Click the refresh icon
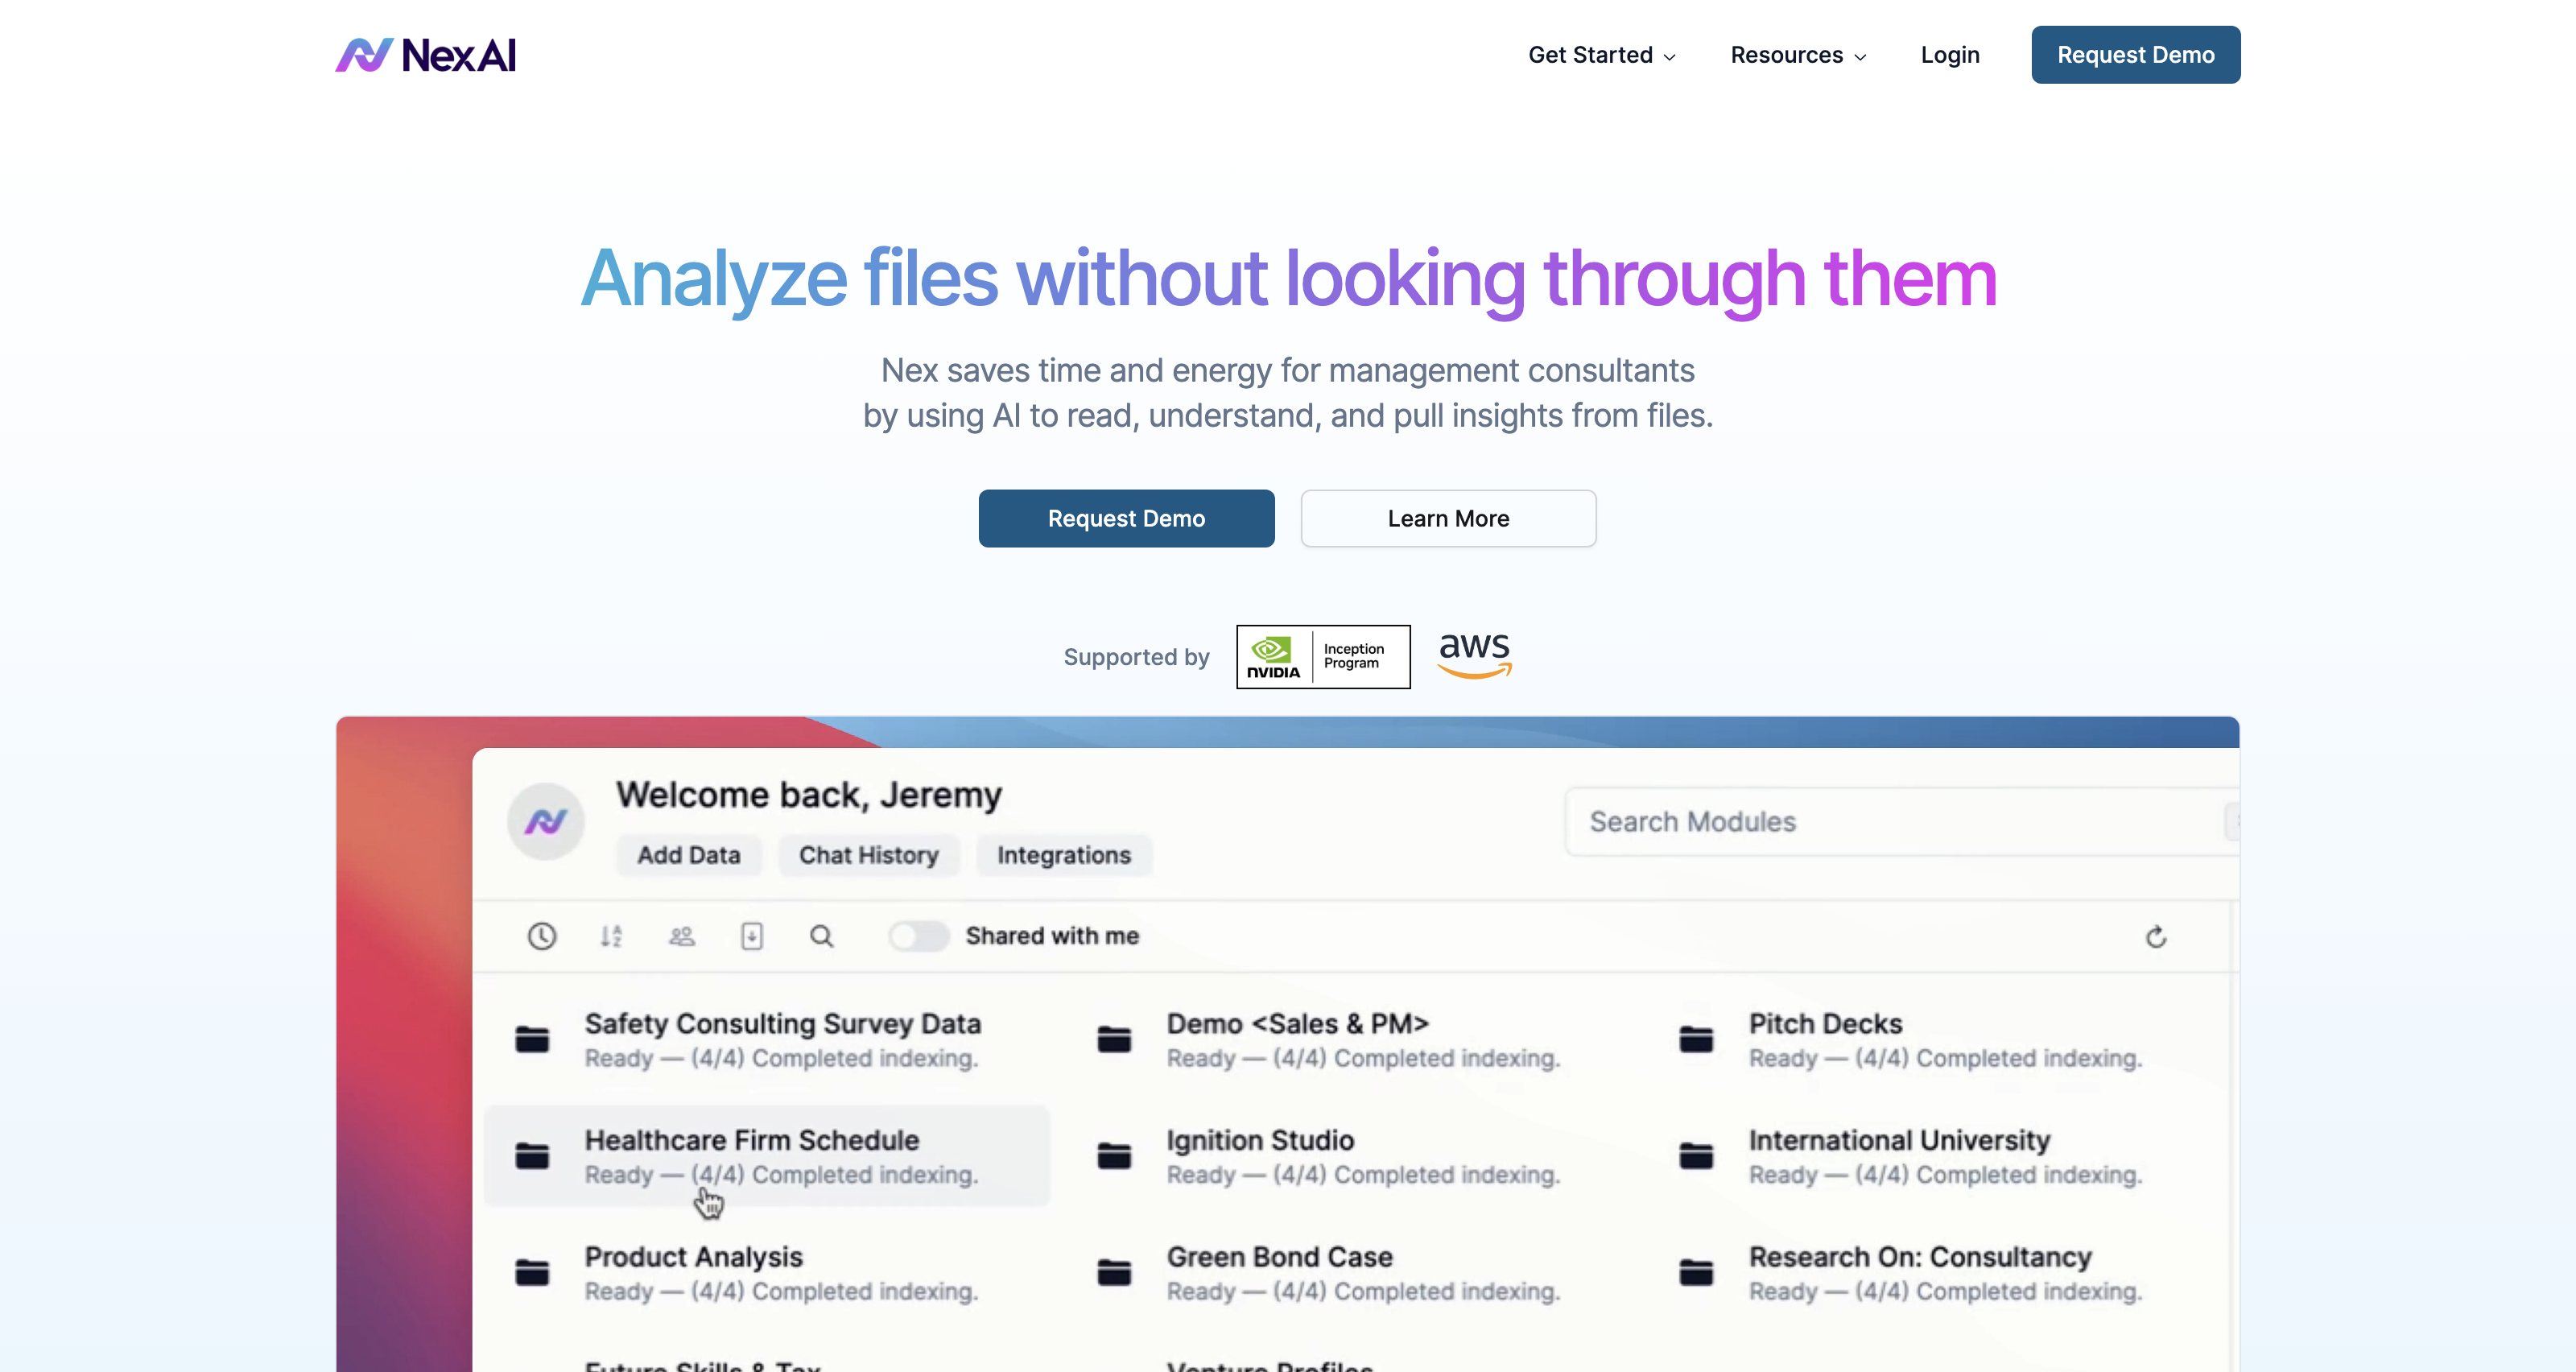 tap(2155, 937)
